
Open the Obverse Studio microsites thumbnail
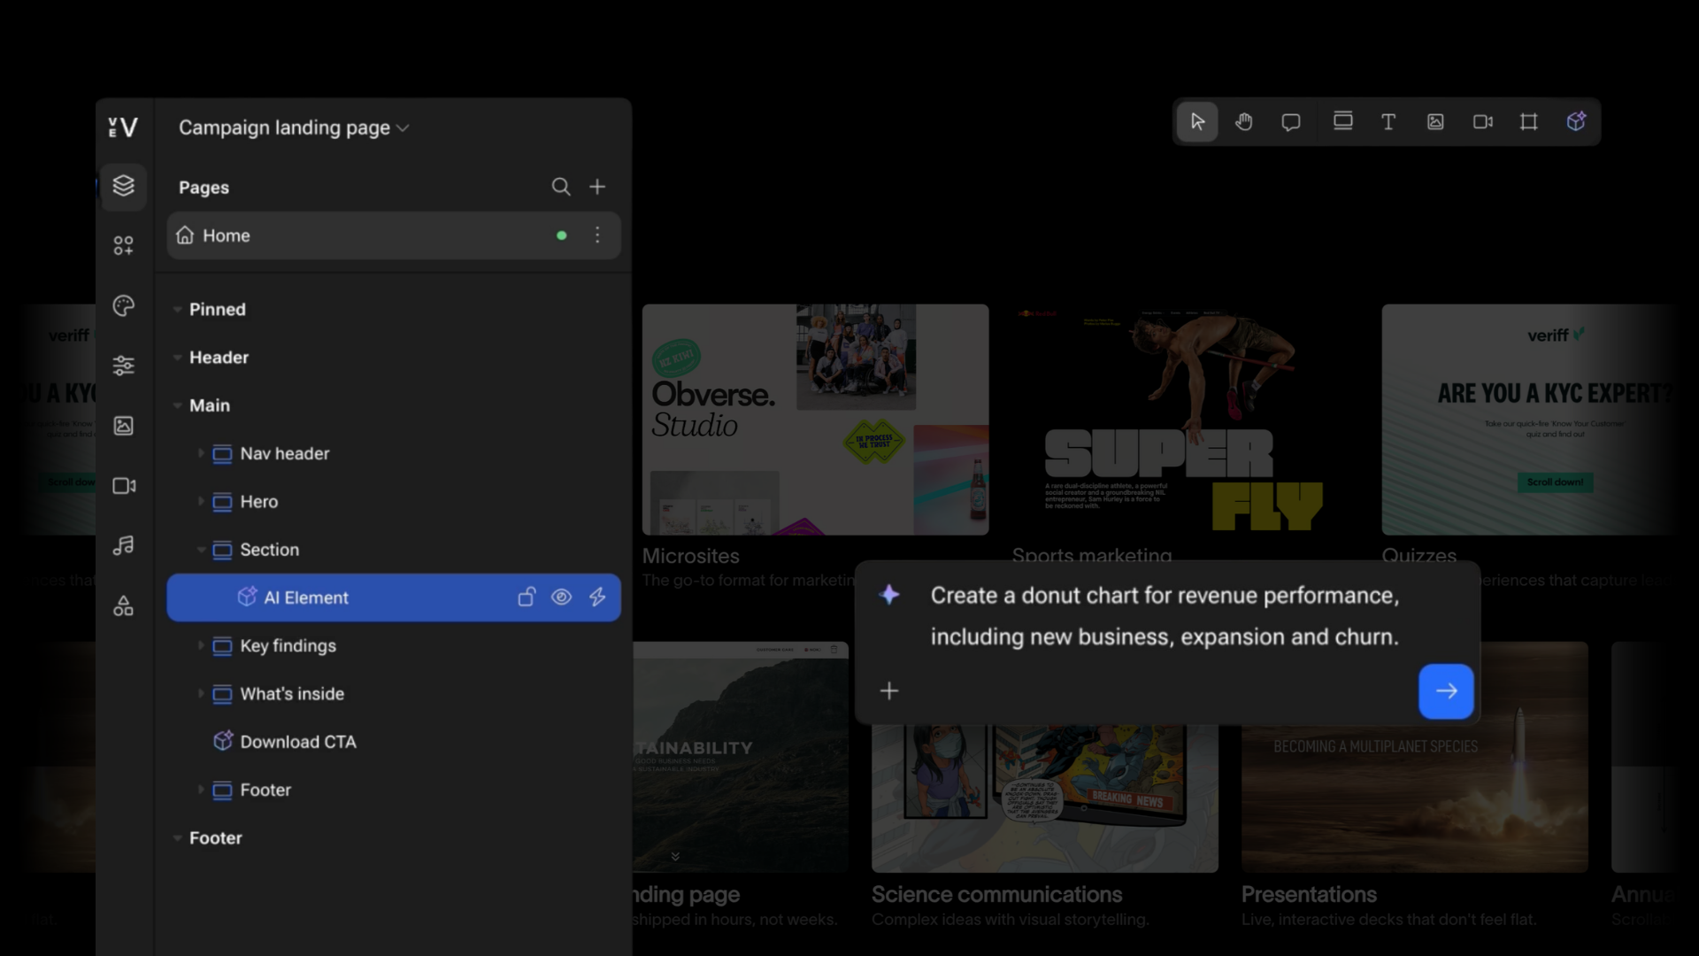point(815,420)
